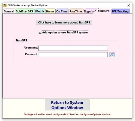This screenshot has width=135, height=121.
Task: Click the application icon in the title bar
Action: point(5,5)
